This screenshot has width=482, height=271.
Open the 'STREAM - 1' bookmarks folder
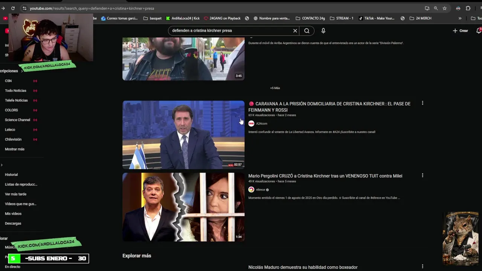[x=342, y=18]
